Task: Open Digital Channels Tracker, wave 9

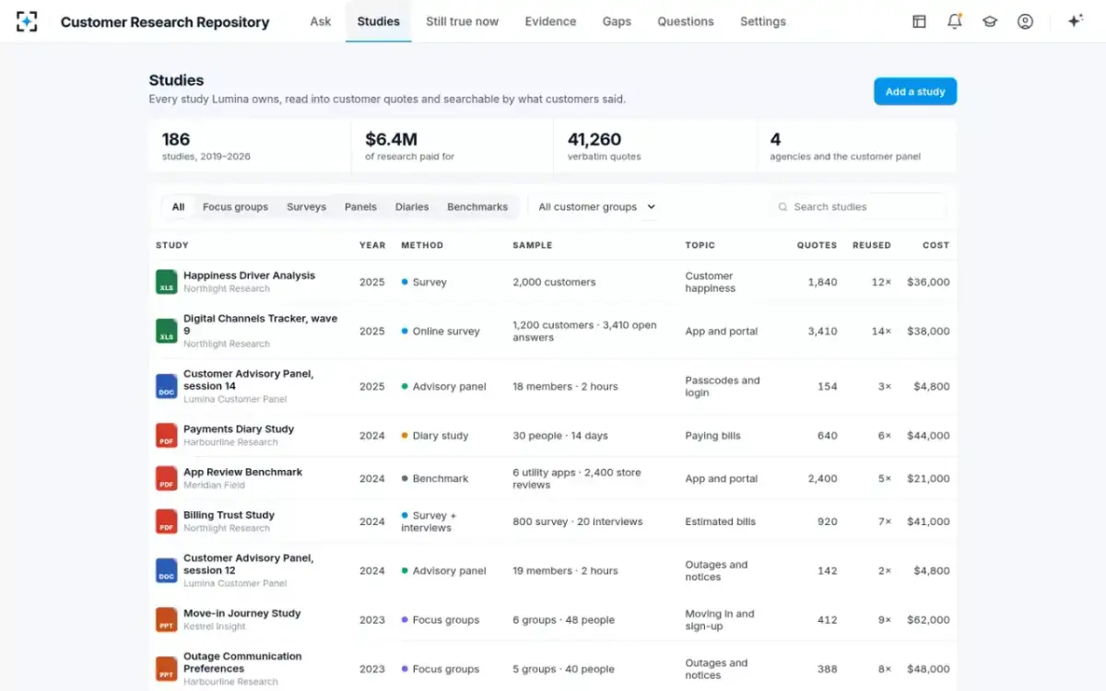Action: tap(260, 324)
